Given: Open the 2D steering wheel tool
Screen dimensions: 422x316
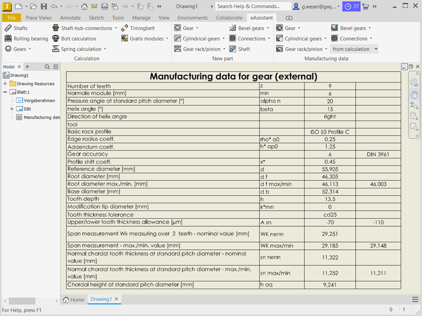Looking at the screenshot, I should pyautogui.click(x=414, y=83).
